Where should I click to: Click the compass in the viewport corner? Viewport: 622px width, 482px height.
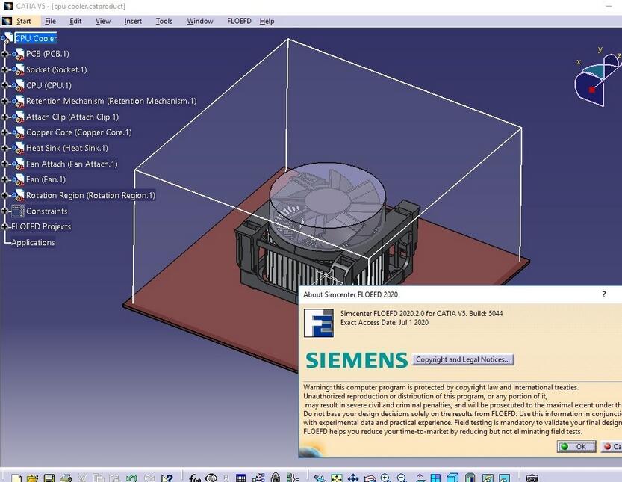(x=597, y=78)
